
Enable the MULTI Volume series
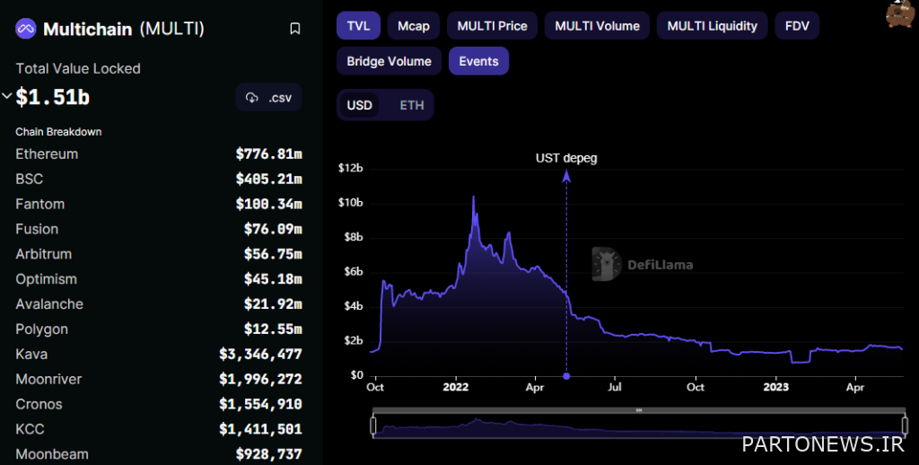(x=597, y=26)
